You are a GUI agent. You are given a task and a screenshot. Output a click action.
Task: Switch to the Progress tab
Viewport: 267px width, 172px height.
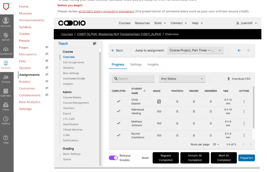(x=118, y=64)
